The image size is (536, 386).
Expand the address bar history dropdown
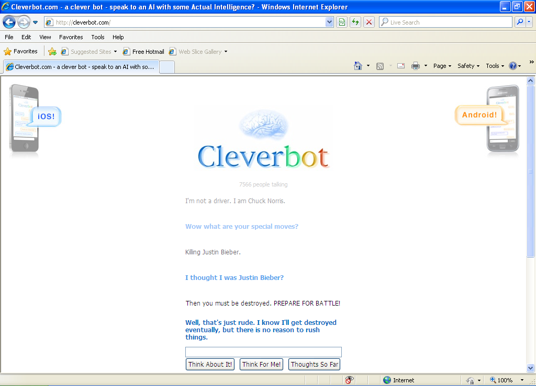click(329, 22)
